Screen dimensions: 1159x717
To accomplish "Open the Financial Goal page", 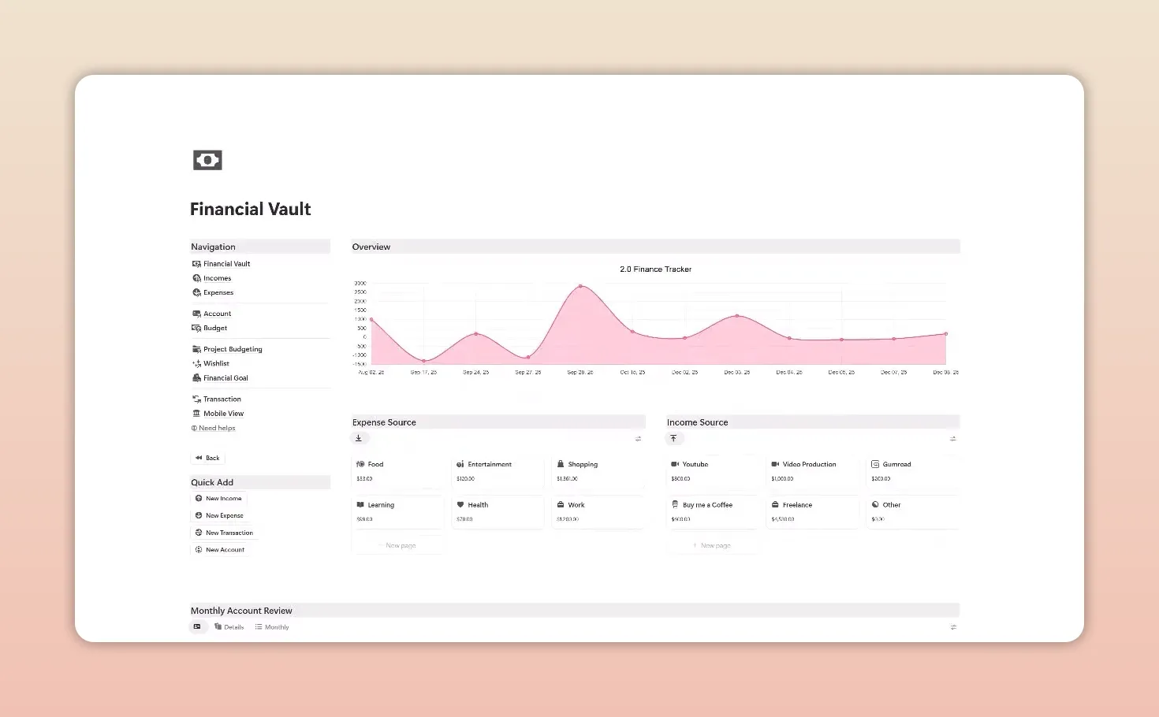I will (220, 378).
